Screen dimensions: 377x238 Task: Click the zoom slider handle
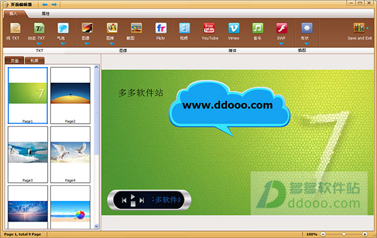(344, 234)
